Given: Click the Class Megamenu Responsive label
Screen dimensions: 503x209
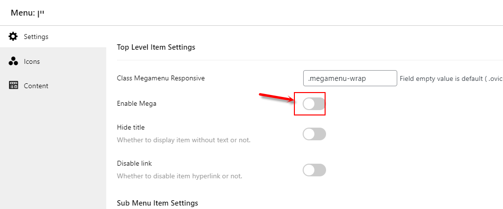Looking at the screenshot, I should pos(161,78).
